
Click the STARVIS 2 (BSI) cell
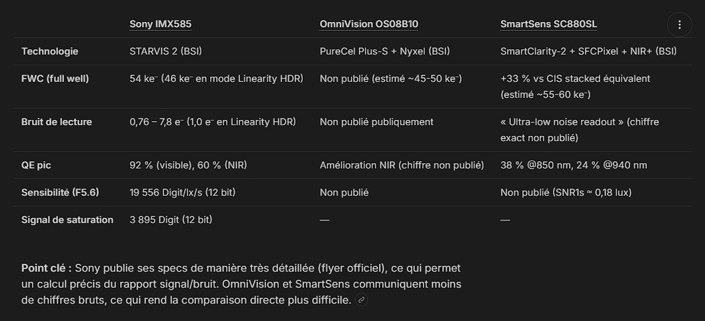pos(166,51)
